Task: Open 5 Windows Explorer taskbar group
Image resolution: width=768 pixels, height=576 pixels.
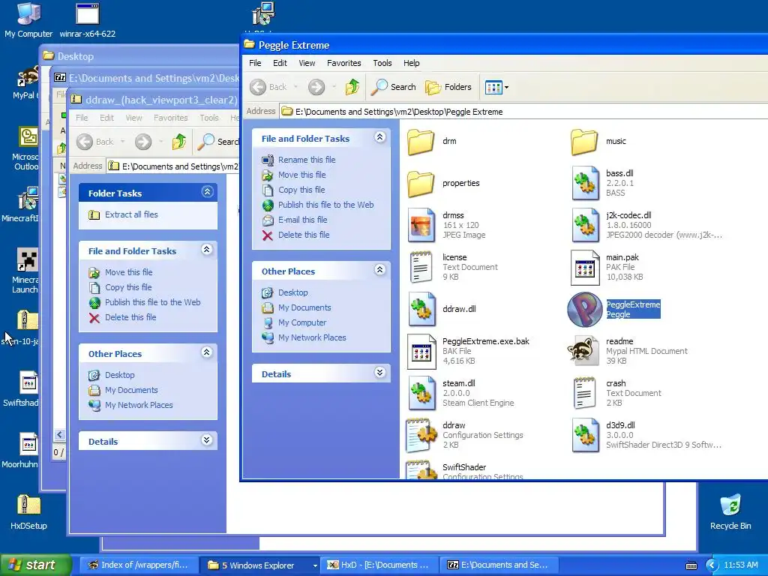Action: coord(259,565)
